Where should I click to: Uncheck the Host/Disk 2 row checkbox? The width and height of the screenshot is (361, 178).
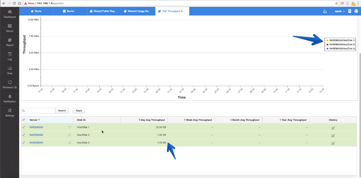coord(24,135)
